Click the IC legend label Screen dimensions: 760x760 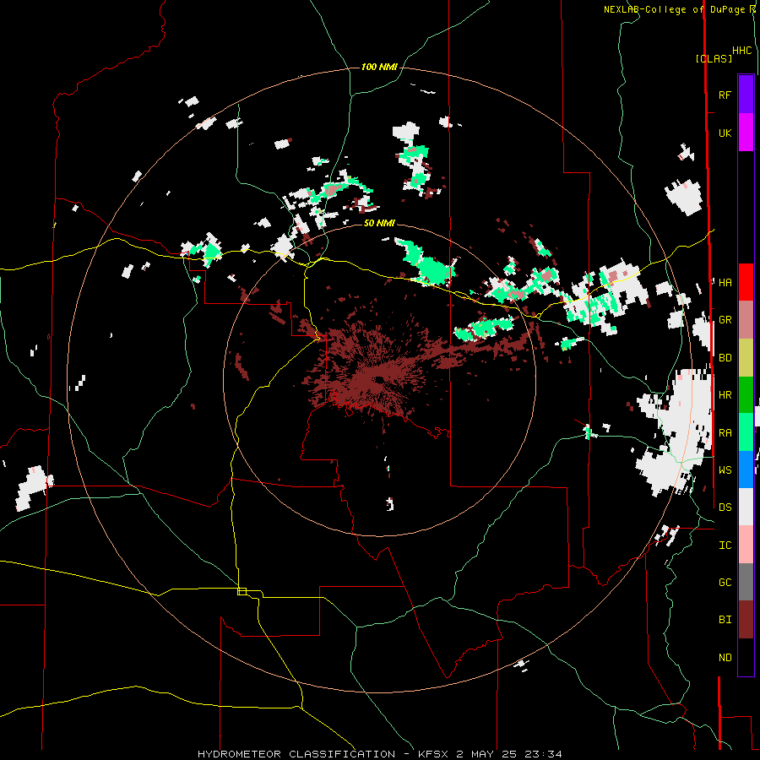click(725, 545)
